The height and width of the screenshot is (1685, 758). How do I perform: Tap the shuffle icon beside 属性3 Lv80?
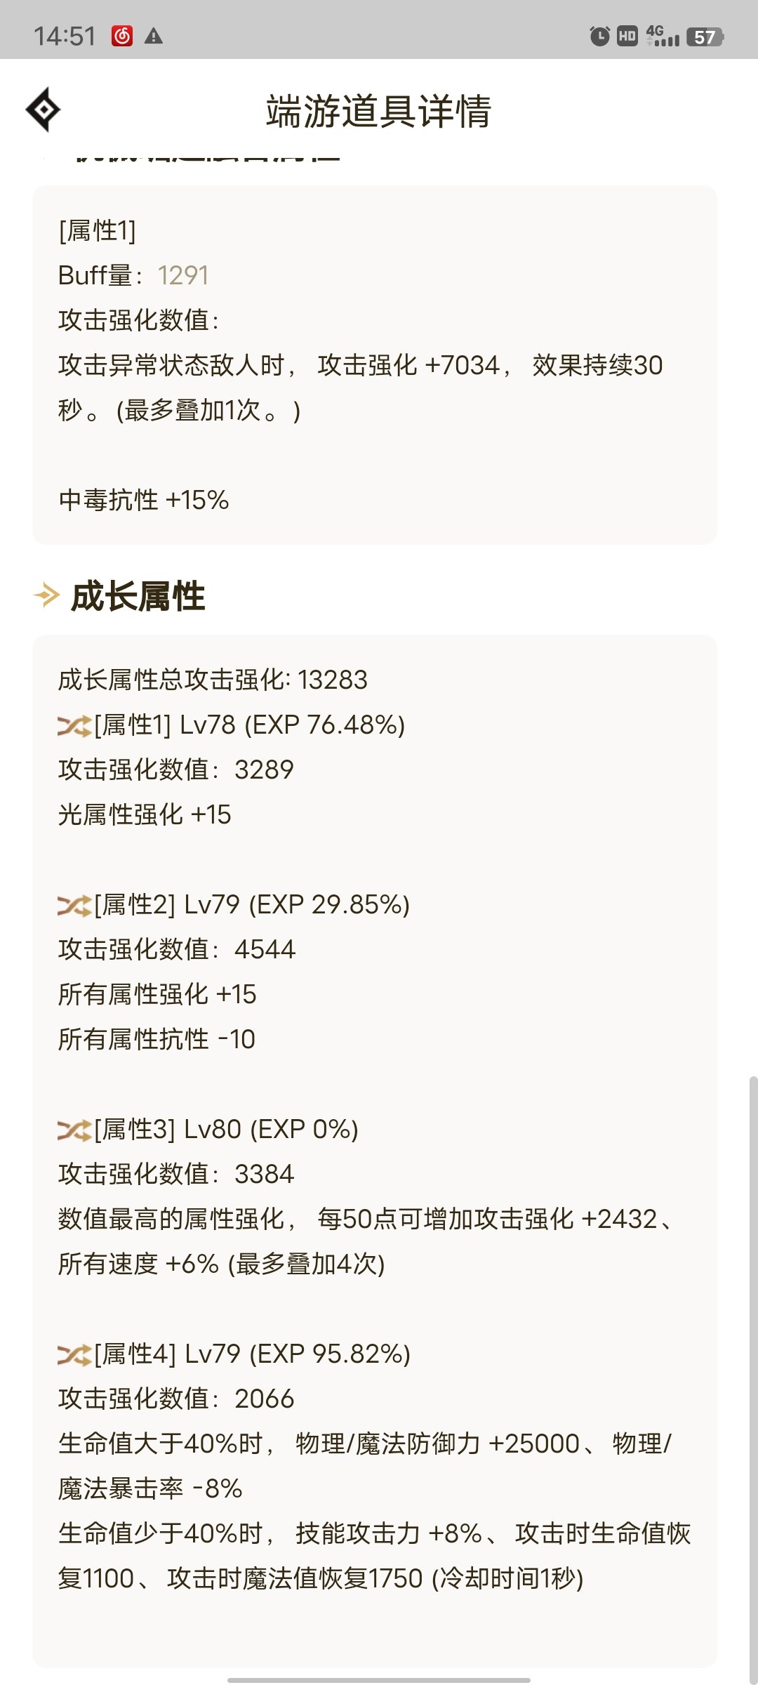click(x=74, y=1130)
